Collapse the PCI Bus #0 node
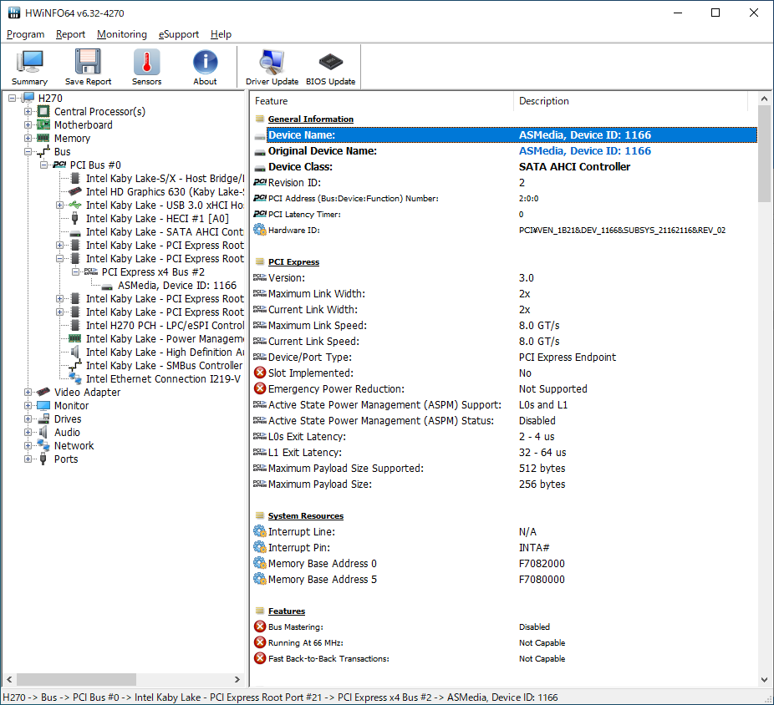The image size is (774, 705). pos(44,165)
